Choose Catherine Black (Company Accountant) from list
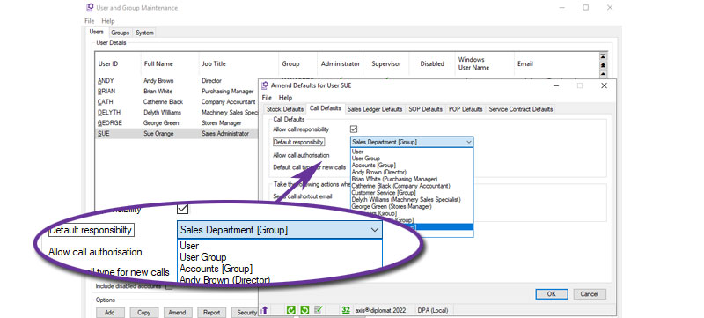704x318 pixels. [400, 186]
